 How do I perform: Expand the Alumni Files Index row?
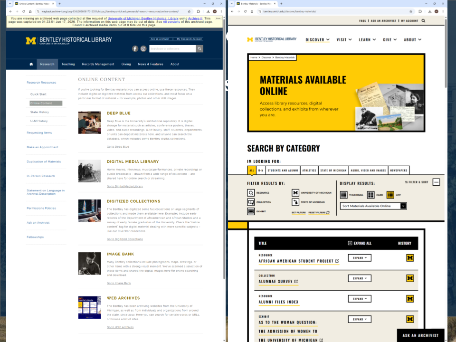[x=360, y=299]
